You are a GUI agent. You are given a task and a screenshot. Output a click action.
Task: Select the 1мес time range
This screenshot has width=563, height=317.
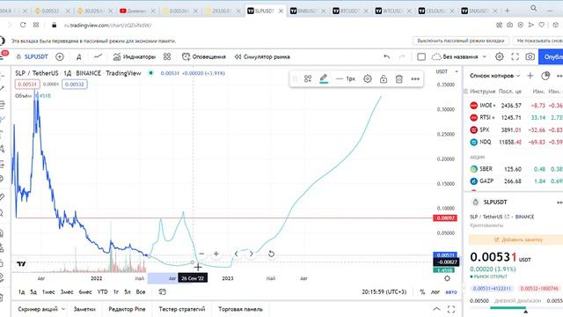(48, 291)
